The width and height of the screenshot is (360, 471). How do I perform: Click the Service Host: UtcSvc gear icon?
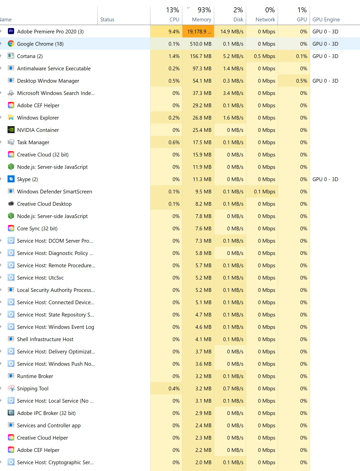coord(11,277)
